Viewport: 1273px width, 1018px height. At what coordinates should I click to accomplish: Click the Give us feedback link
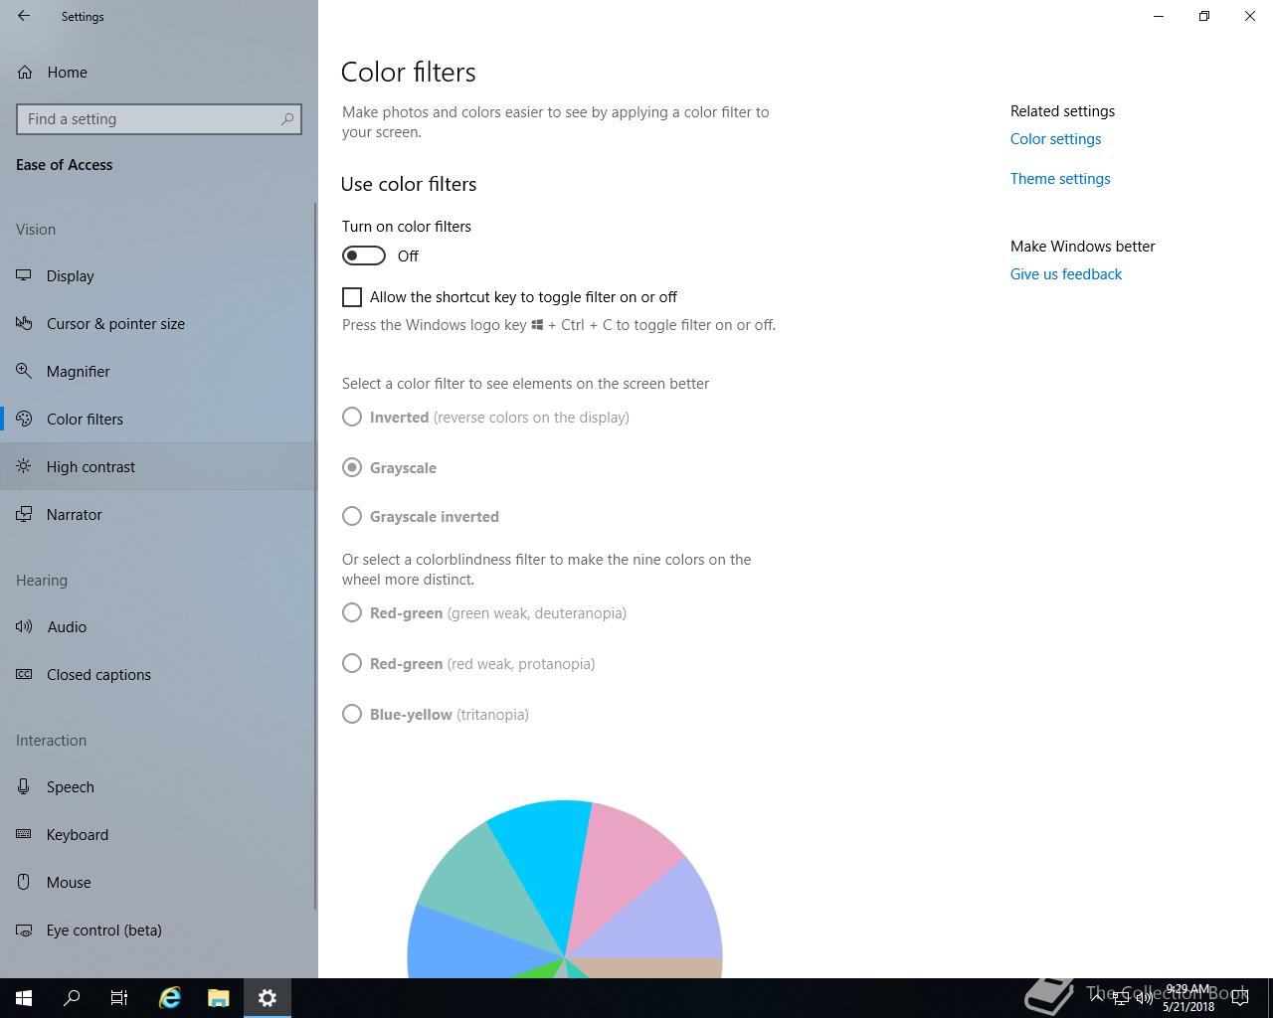click(x=1066, y=274)
